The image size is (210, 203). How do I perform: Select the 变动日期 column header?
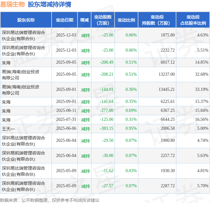[x=65, y=20]
